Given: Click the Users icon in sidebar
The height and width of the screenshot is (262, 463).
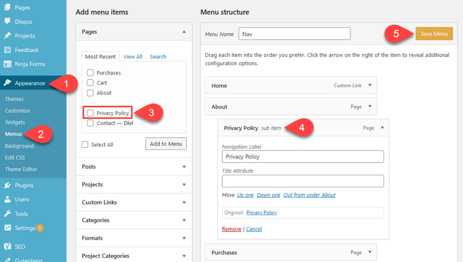Looking at the screenshot, I should pos(7,199).
